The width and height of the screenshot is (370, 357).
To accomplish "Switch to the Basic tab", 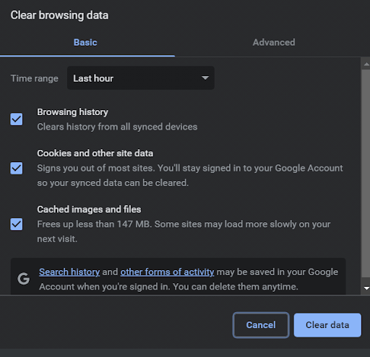I will 85,43.
